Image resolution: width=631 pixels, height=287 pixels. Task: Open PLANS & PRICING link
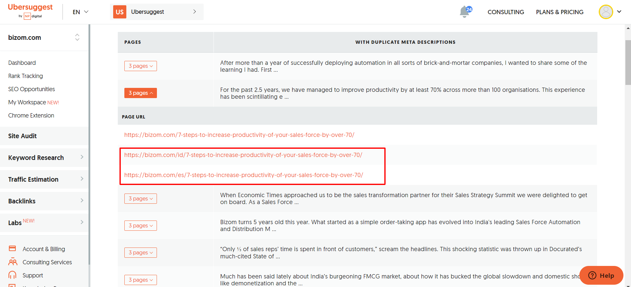tap(560, 12)
